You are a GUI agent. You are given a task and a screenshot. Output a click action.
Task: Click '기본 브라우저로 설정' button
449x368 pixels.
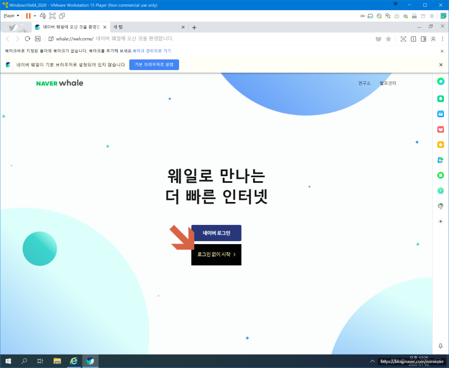(x=154, y=65)
